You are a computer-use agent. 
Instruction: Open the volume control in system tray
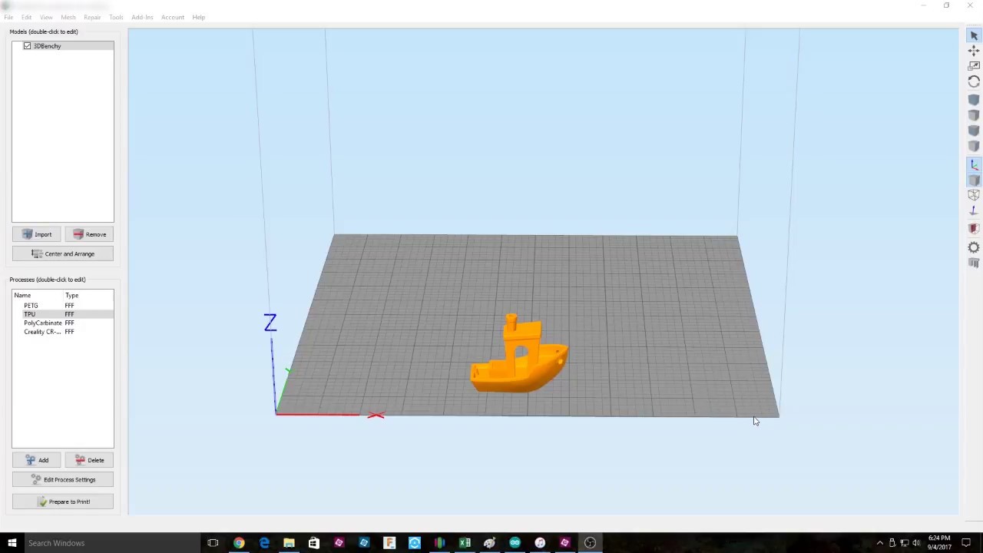[x=916, y=543]
